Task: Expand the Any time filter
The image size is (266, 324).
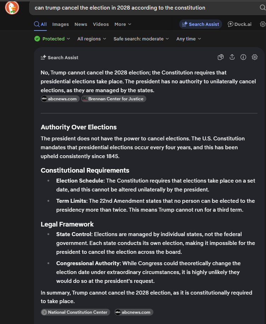Action: pyautogui.click(x=188, y=39)
